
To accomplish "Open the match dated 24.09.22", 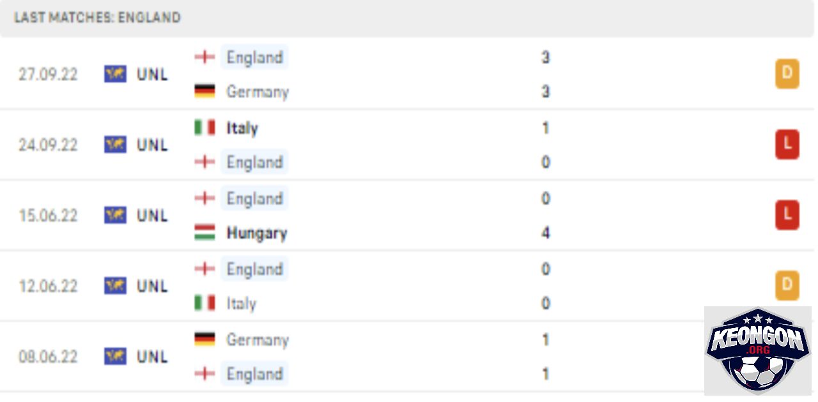I will coord(408,145).
